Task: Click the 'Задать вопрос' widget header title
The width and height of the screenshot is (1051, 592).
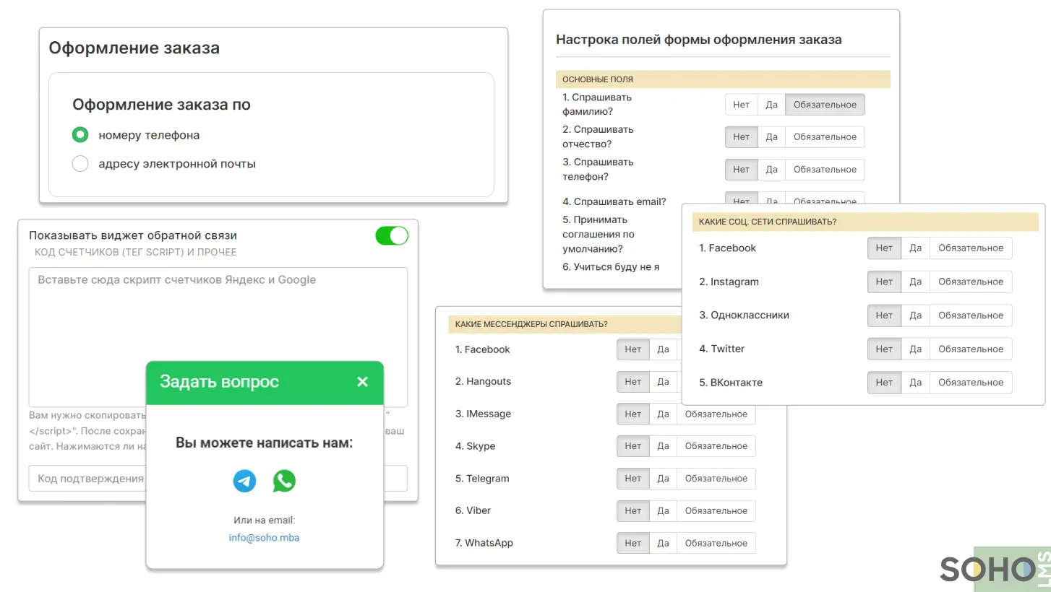Action: (219, 382)
